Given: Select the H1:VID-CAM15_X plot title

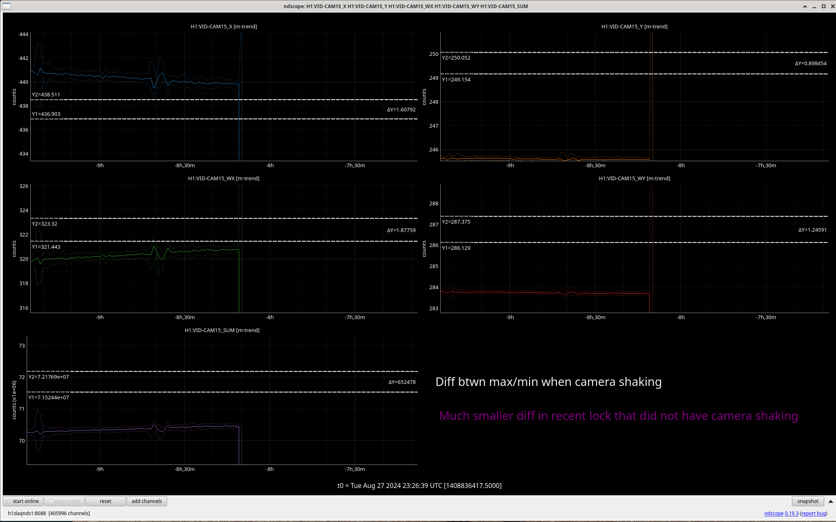Looking at the screenshot, I should pos(224,26).
